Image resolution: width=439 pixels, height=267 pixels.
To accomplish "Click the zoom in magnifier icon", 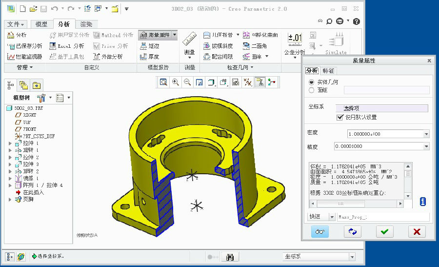I will pos(175,82).
